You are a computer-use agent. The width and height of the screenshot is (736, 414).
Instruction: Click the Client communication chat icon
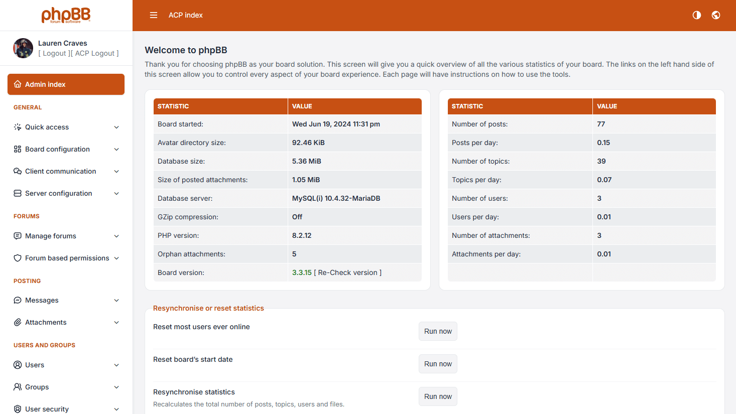pyautogui.click(x=18, y=171)
